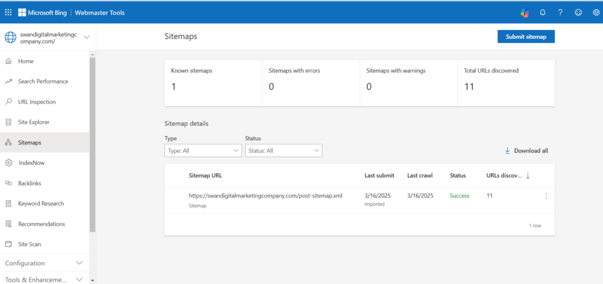Open the post-sitemap.xml sitemap URL
The image size is (603, 284).
pos(266,196)
